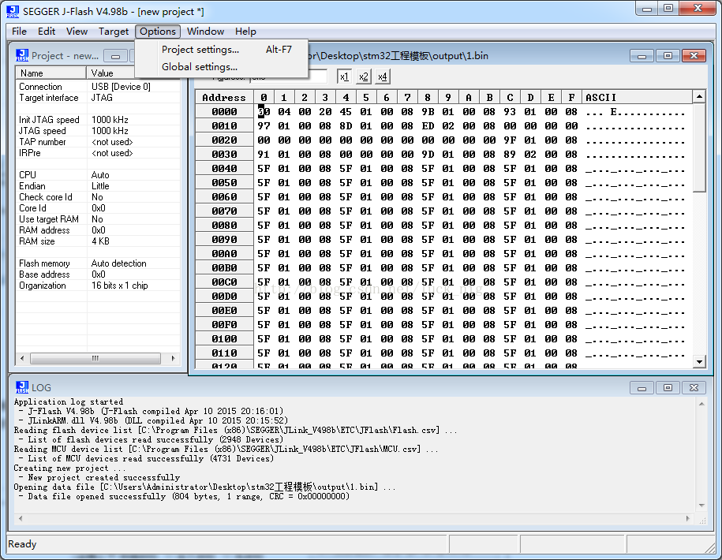Select the Target interface row

[x=98, y=98]
